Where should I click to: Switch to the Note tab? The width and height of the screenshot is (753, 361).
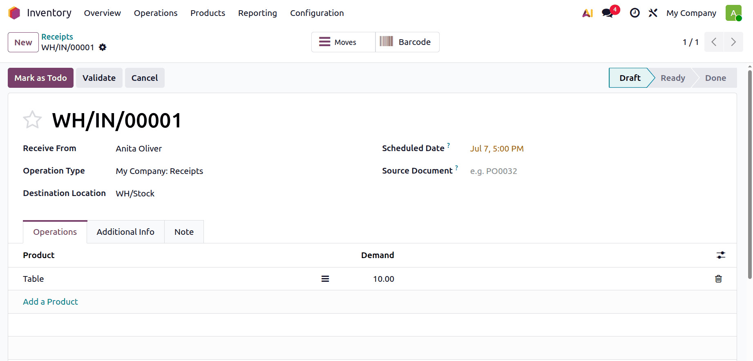[x=184, y=232]
